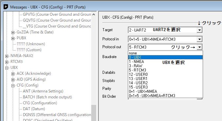Select the ACK (Acknowledge) label
The width and height of the screenshot is (222, 121).
click(x=34, y=73)
